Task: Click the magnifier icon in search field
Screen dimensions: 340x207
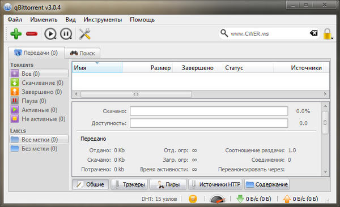Action: click(224, 33)
